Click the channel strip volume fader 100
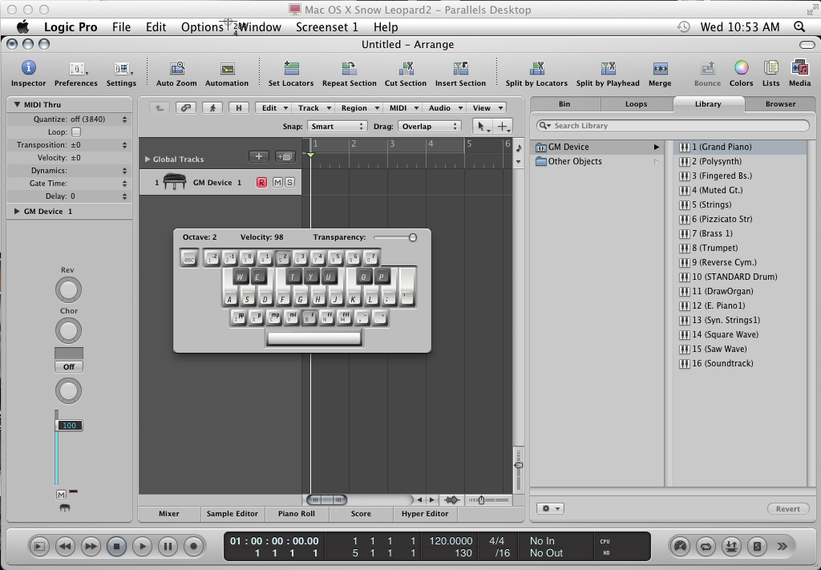 [x=69, y=426]
